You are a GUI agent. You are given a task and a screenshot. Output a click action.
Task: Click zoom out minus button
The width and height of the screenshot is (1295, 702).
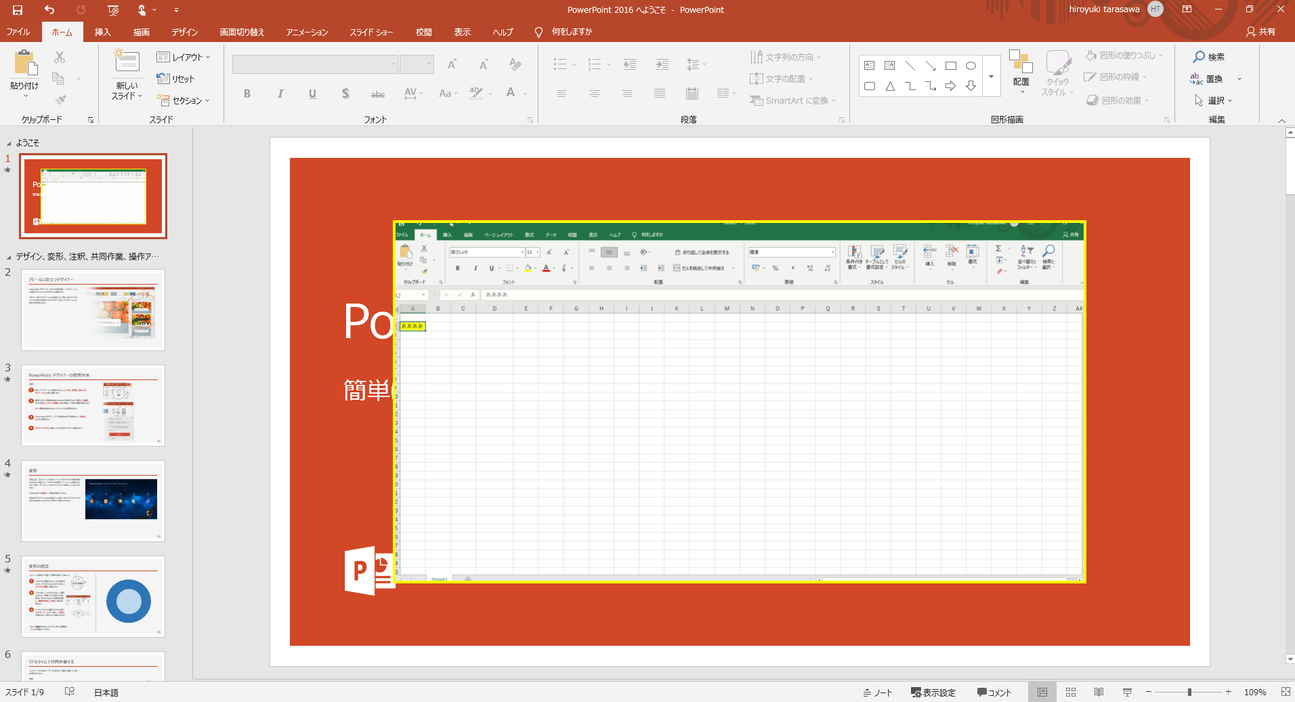pos(1149,692)
